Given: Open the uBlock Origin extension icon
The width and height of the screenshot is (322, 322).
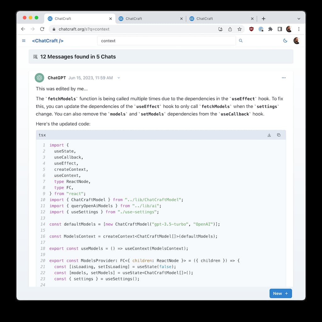Looking at the screenshot, I should point(251,29).
